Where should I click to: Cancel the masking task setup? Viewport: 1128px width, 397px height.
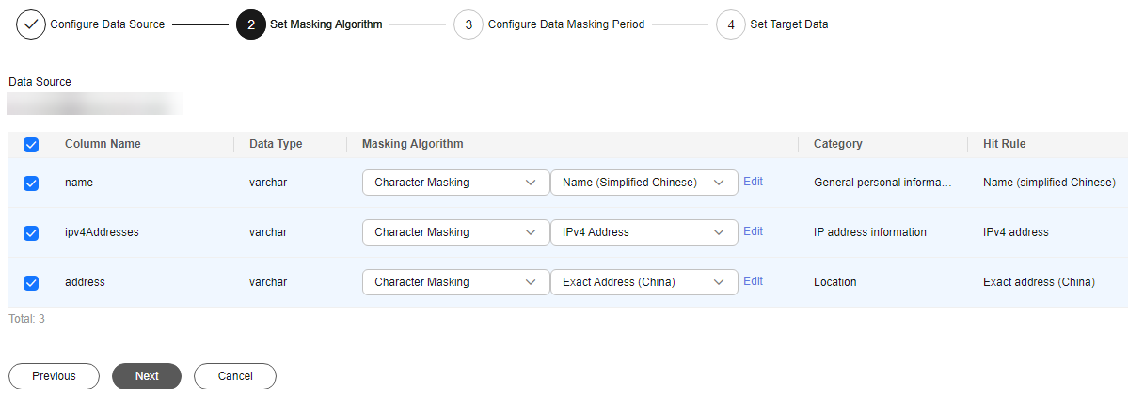point(235,376)
